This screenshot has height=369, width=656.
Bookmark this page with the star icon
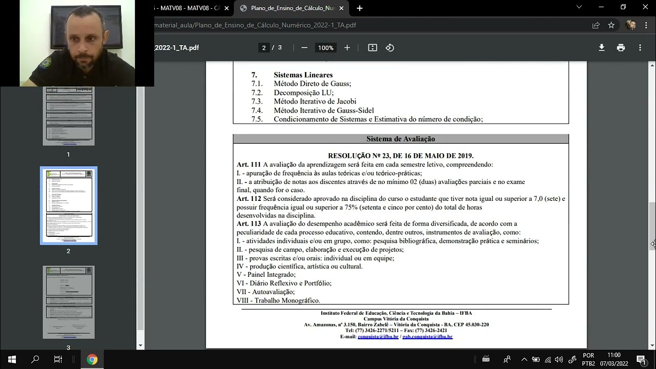[x=611, y=25]
